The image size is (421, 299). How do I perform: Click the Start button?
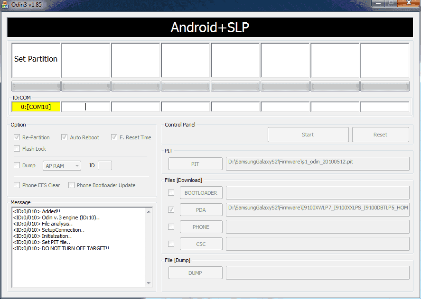(308, 135)
